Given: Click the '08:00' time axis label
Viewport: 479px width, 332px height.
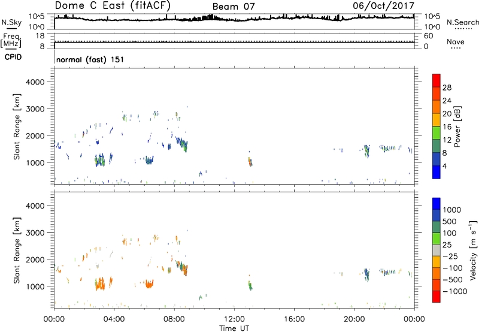Looking at the screenshot, I should [x=174, y=319].
